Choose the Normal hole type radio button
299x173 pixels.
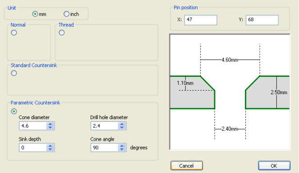14,33
